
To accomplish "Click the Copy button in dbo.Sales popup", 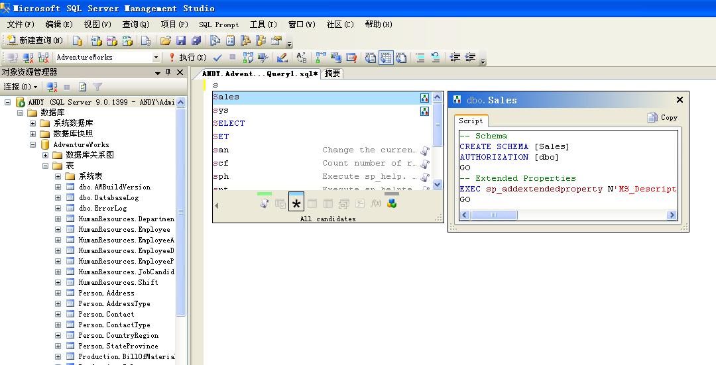I will (662, 118).
